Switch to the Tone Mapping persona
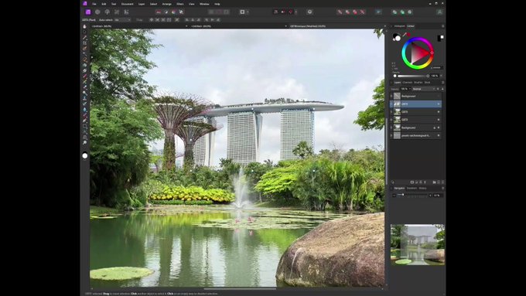Screen dimensions: 526x296 point(117,12)
